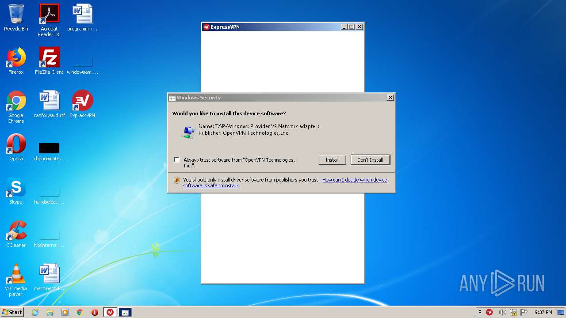Select the VLC media player desktop icon
The width and height of the screenshot is (566, 318).
[x=16, y=280]
